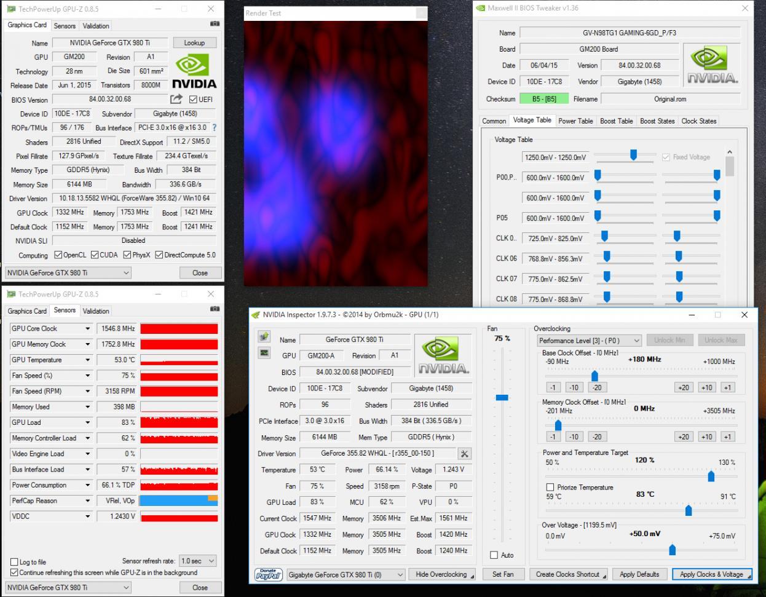The width and height of the screenshot is (766, 597).
Task: Share BIOS using export arrow icon
Action: coord(176,99)
